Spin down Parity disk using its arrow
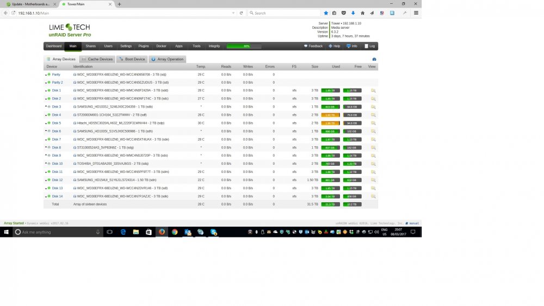Image resolution: width=544 pixels, height=306 pixels. (46, 75)
